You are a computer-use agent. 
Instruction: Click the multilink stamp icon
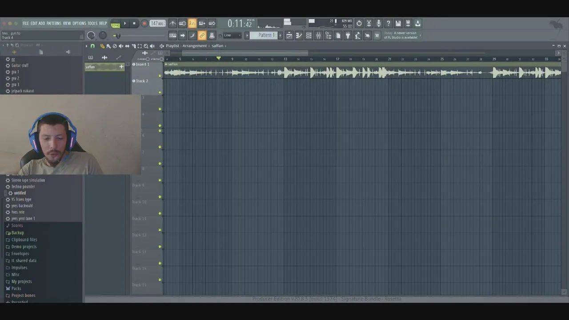[212, 36]
